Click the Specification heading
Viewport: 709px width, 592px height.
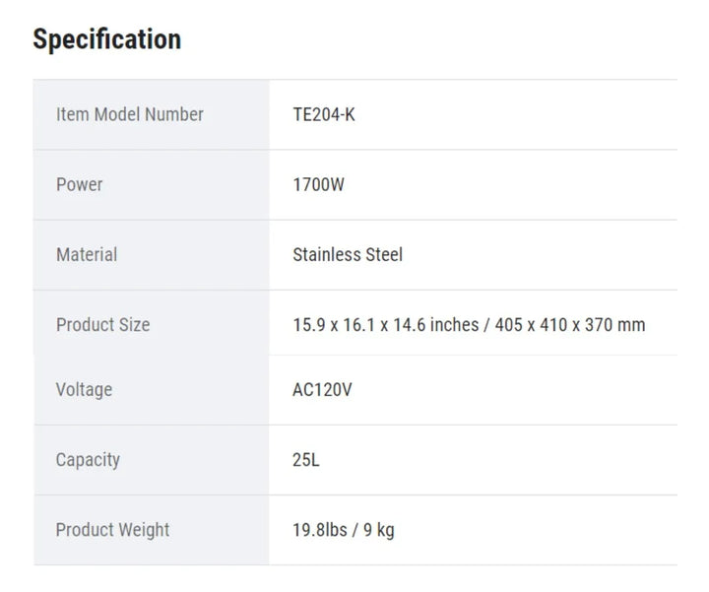click(106, 39)
